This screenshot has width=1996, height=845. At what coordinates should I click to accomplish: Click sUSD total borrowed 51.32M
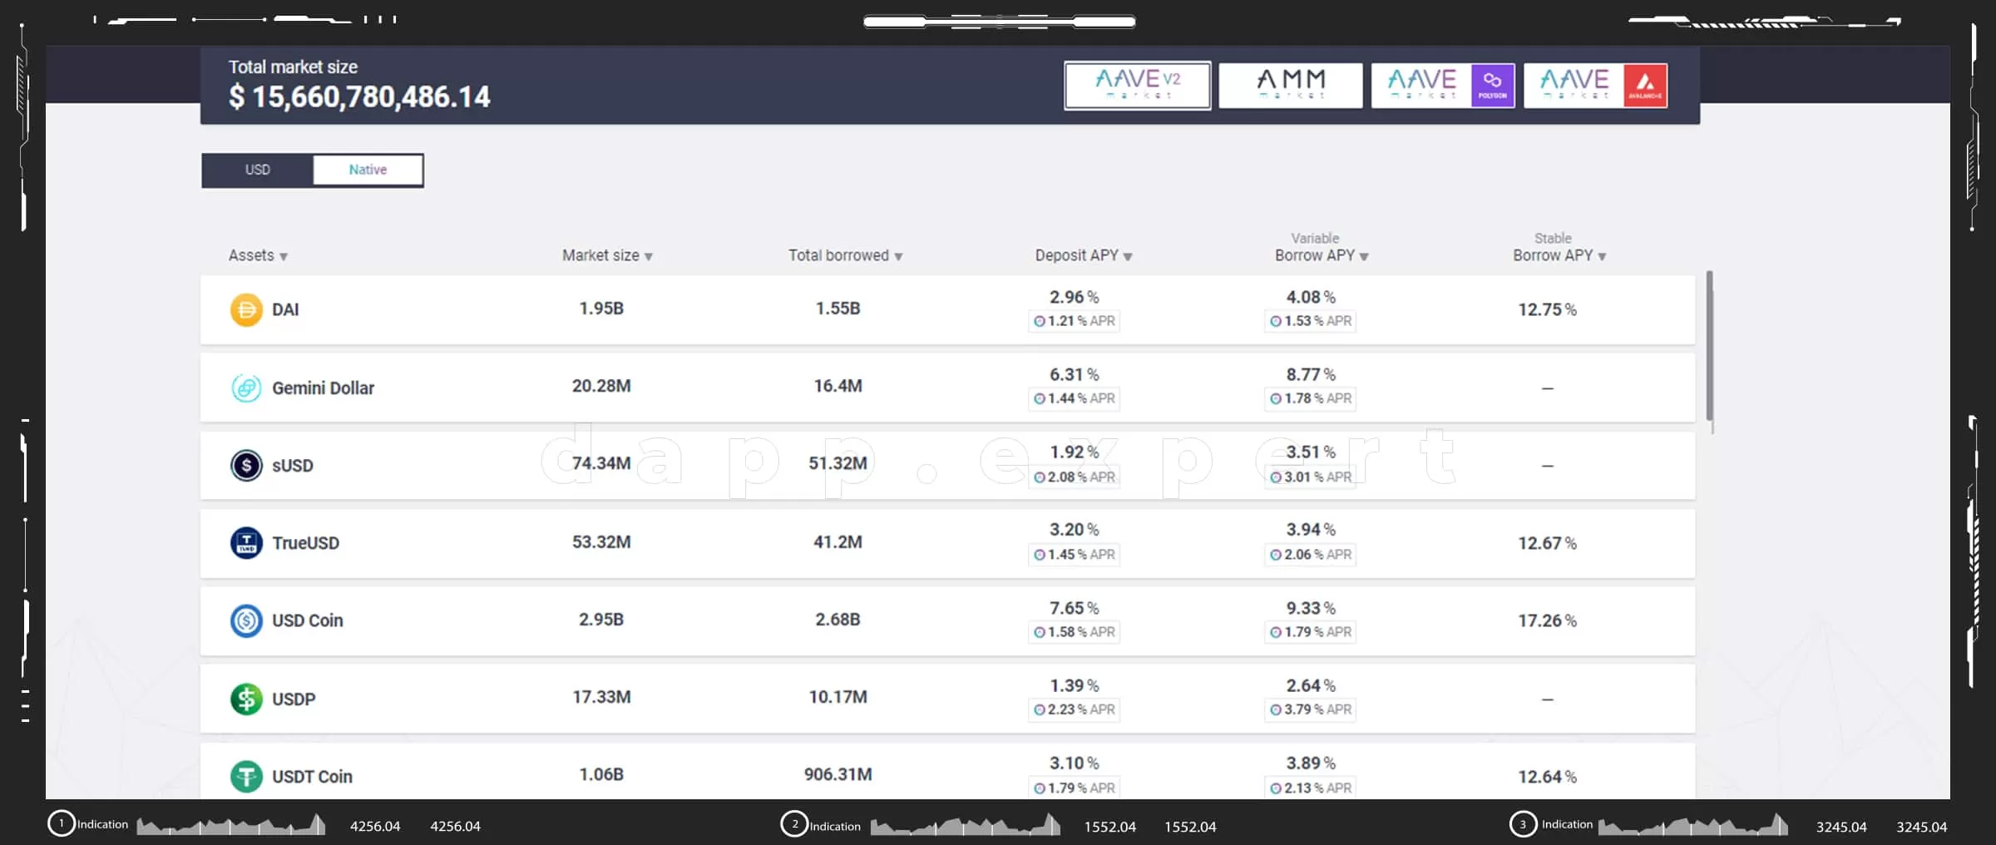pos(837,463)
